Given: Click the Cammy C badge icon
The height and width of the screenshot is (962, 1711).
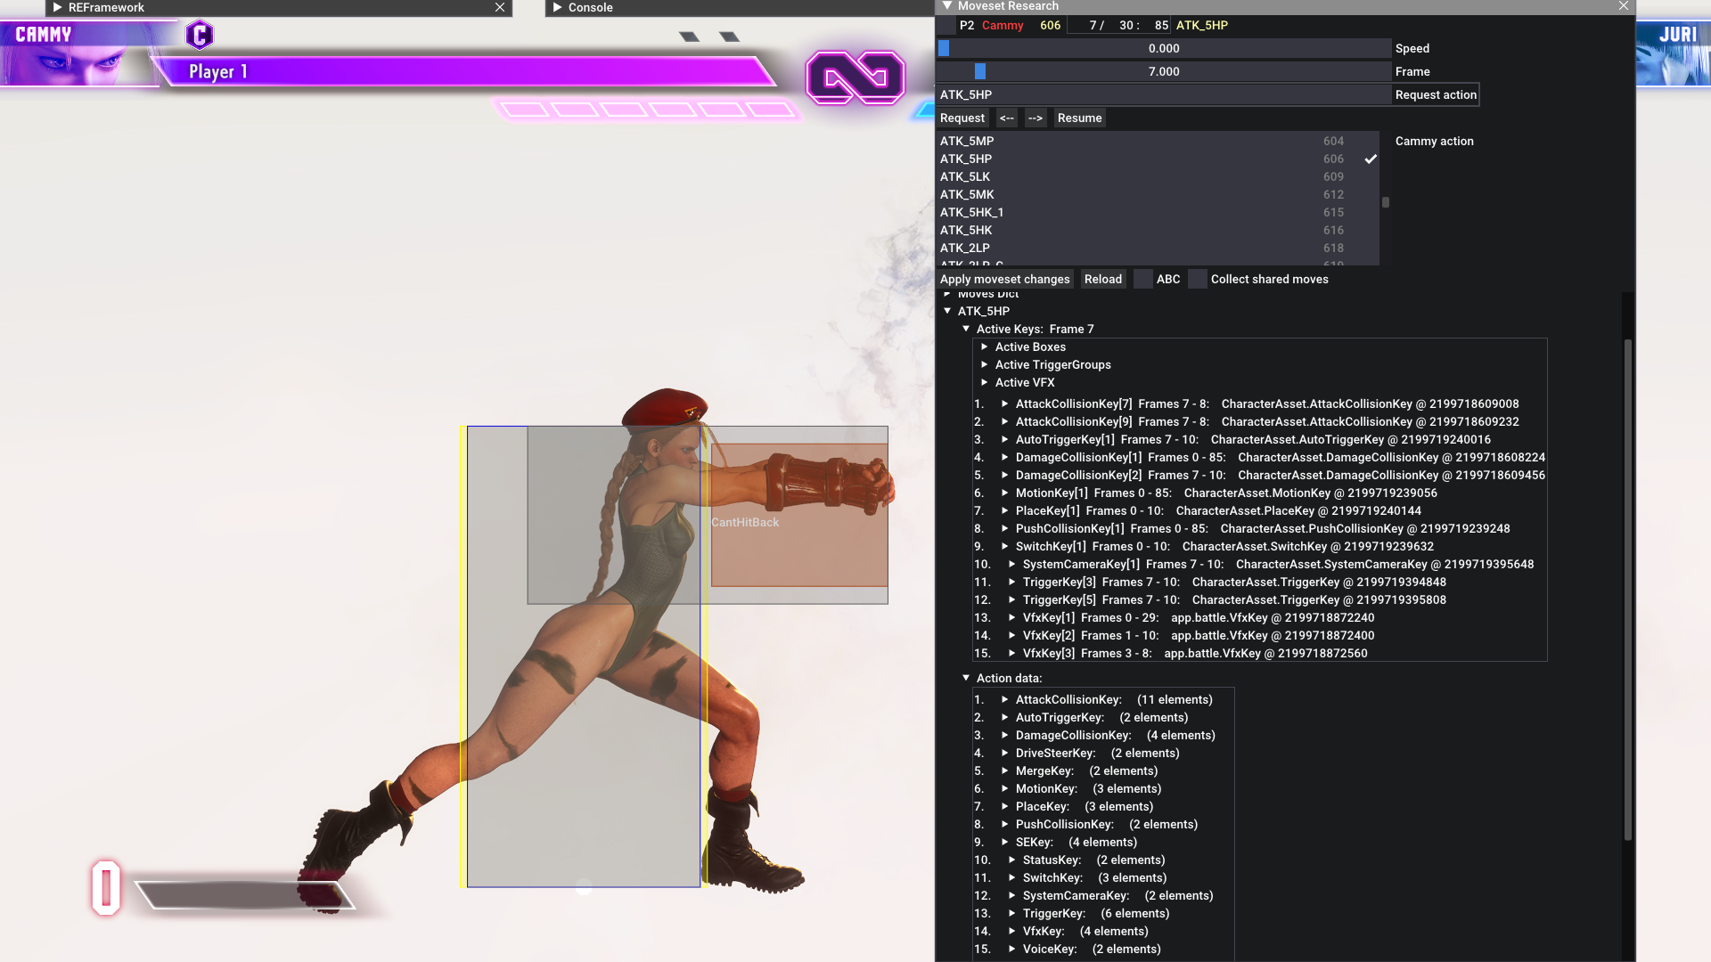Looking at the screenshot, I should point(200,36).
